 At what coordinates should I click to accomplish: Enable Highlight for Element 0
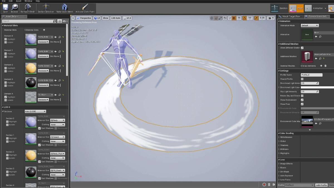[6, 39]
